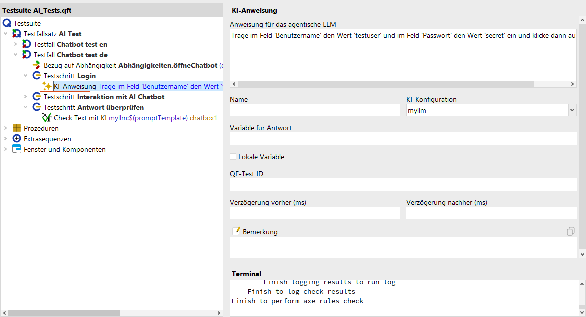Click the dependency reference arrow icon

(x=36, y=65)
